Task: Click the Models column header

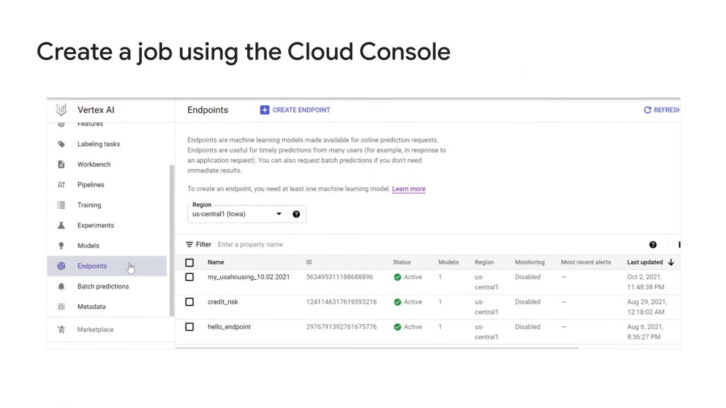Action: pos(448,262)
